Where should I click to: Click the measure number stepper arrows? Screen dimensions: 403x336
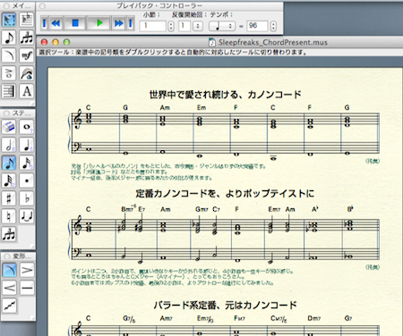click(x=171, y=26)
